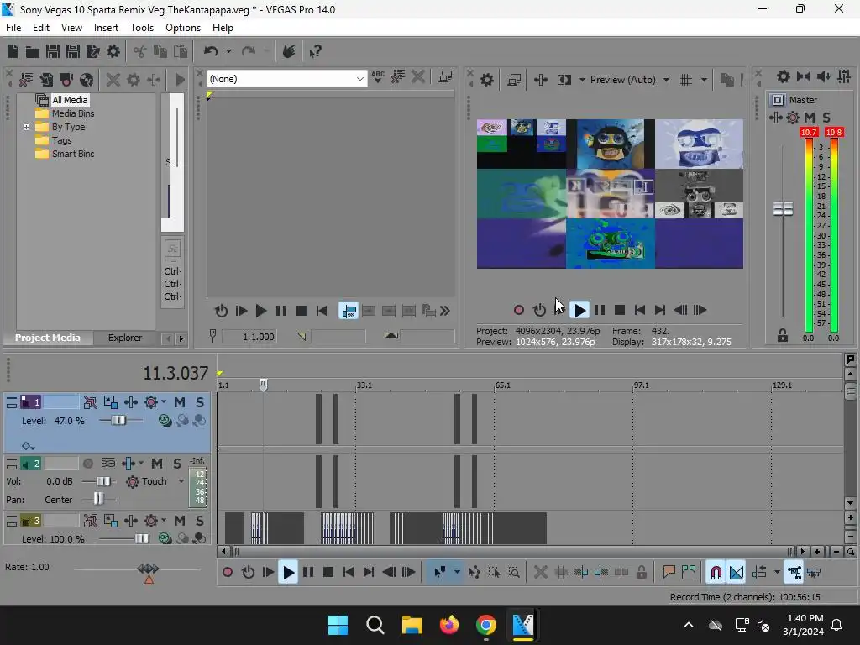The height and width of the screenshot is (645, 860).
Task: Open the Tools menu
Action: [141, 28]
